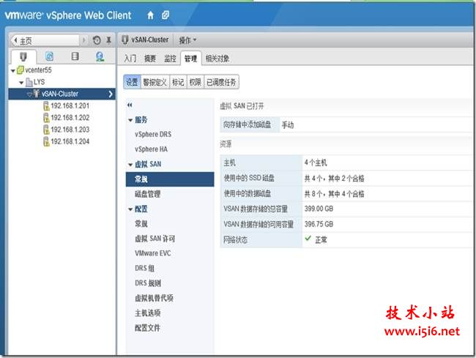Select 常规 under 虚拟 SAN
476x358 pixels.
pos(170,179)
